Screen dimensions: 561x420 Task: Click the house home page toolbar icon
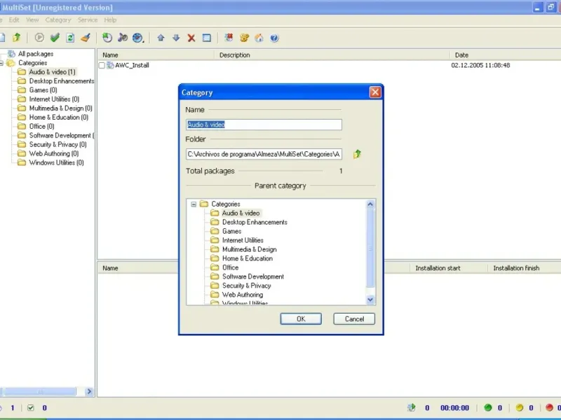(259, 38)
